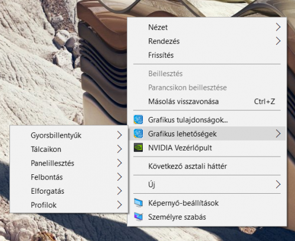Click the green NVIDIA logo icon

138,148
